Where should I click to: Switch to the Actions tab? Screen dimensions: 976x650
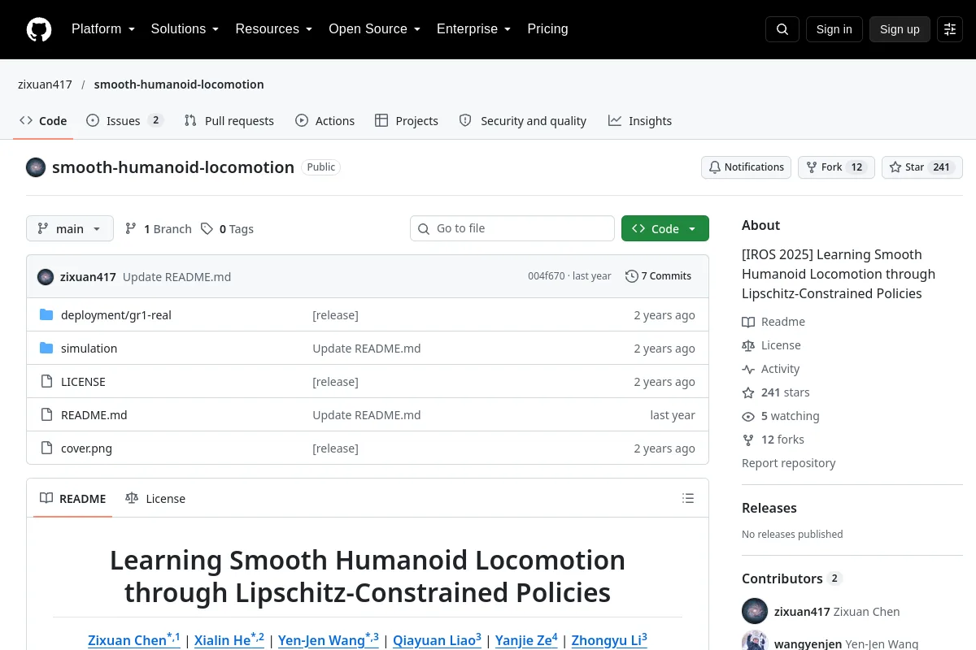(325, 121)
